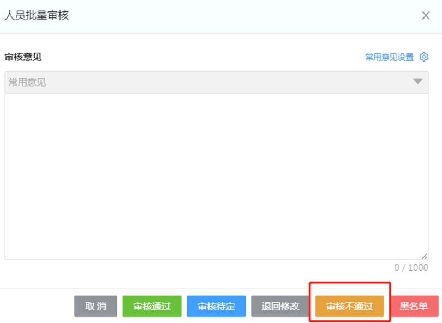Image resolution: width=442 pixels, height=323 pixels.
Task: Close the 人员批量审核 dialog
Action: coord(426,15)
